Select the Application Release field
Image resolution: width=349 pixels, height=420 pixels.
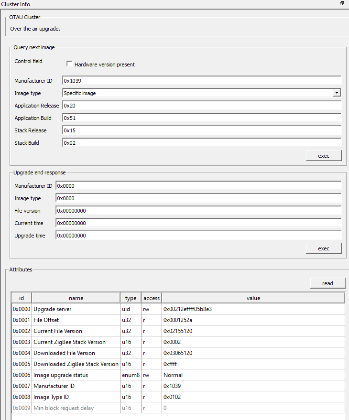click(x=201, y=105)
